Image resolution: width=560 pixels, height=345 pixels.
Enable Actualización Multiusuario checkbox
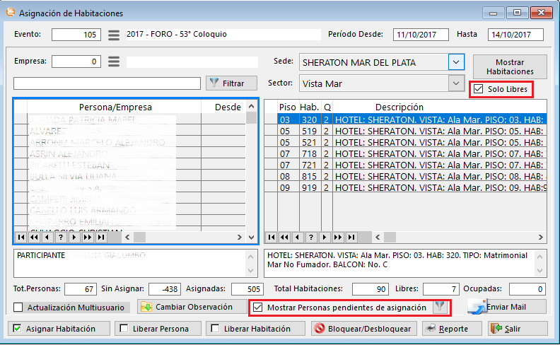click(19, 308)
